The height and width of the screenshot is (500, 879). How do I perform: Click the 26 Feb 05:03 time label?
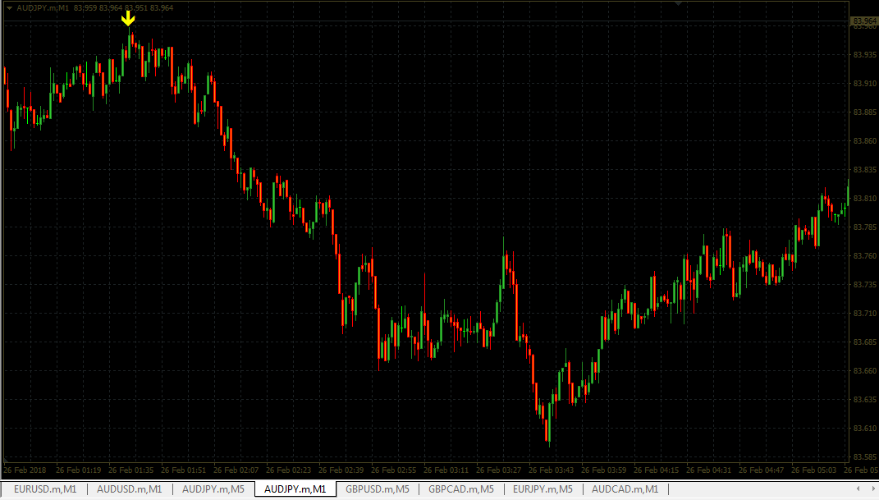click(x=813, y=470)
